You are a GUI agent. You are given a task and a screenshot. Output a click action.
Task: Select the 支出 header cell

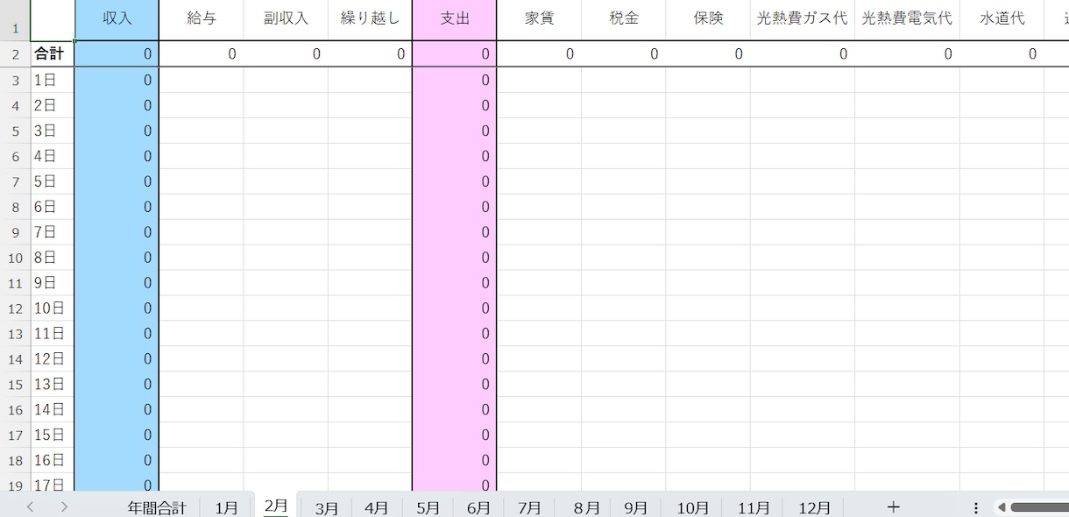[x=455, y=20]
